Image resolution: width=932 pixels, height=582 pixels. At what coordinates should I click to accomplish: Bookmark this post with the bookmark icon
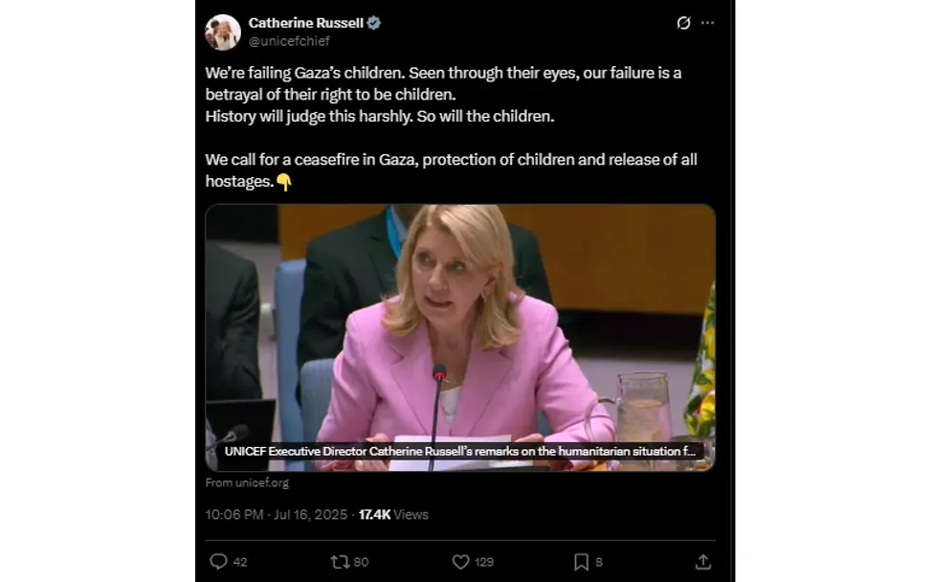click(581, 562)
